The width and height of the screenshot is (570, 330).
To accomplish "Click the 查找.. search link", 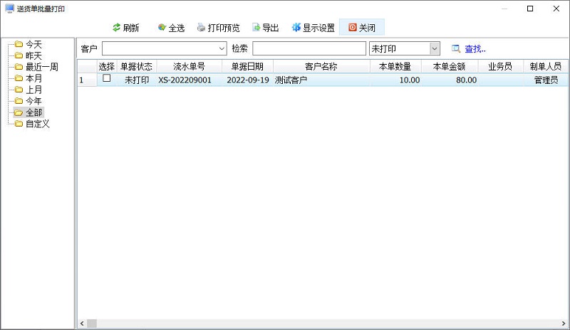I will pos(475,48).
